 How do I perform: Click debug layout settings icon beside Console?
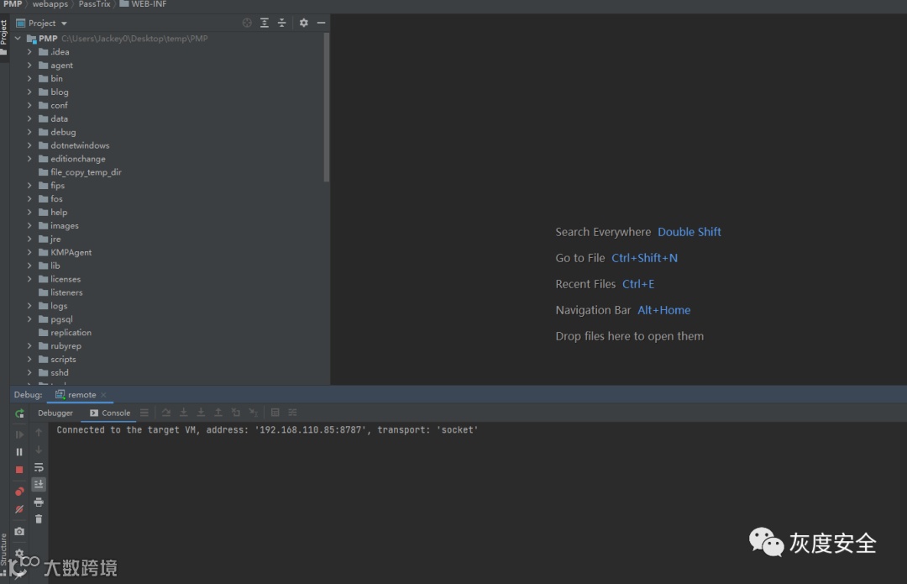coord(144,413)
